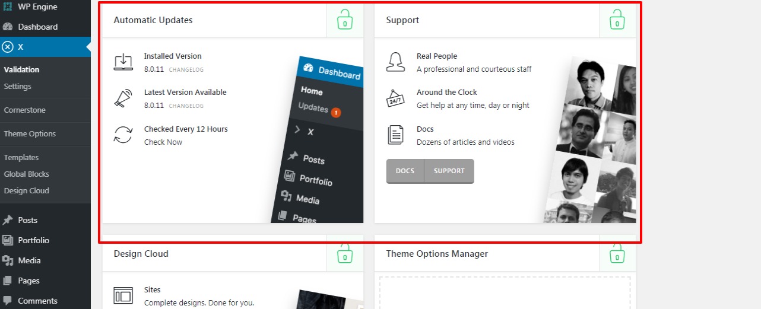Image resolution: width=761 pixels, height=309 pixels.
Task: Click the Real People person icon
Action: pyautogui.click(x=395, y=62)
